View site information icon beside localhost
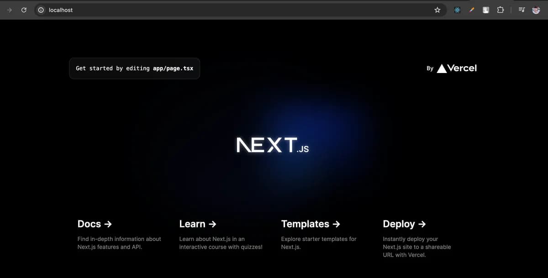The image size is (548, 278). click(x=41, y=10)
